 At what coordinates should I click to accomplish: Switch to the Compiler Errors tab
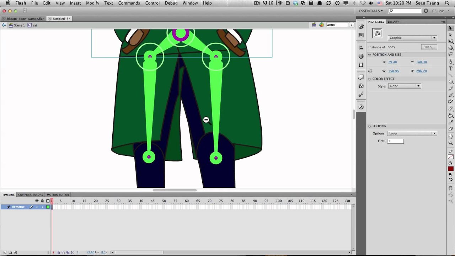coord(31,194)
